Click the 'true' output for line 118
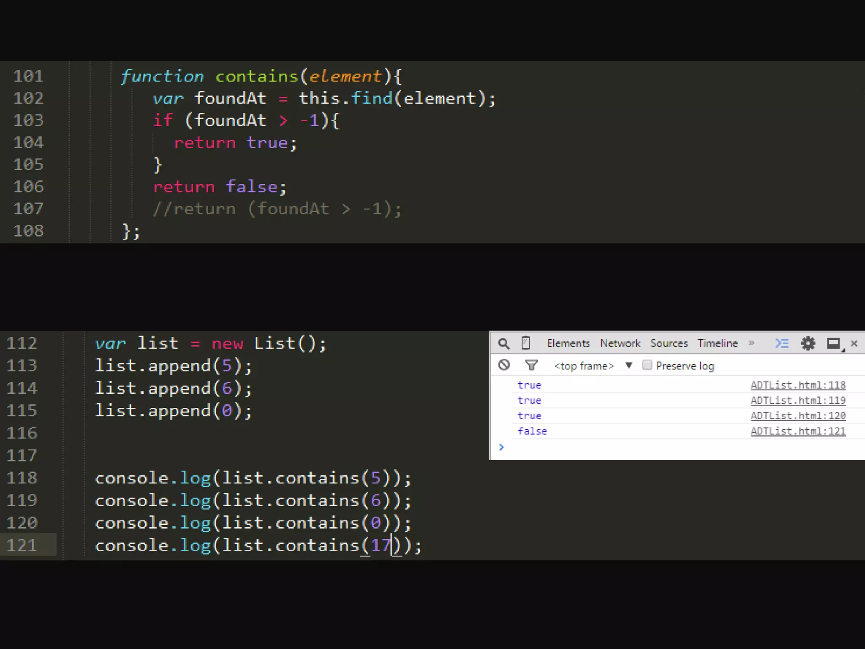The width and height of the screenshot is (865, 649). tap(529, 385)
